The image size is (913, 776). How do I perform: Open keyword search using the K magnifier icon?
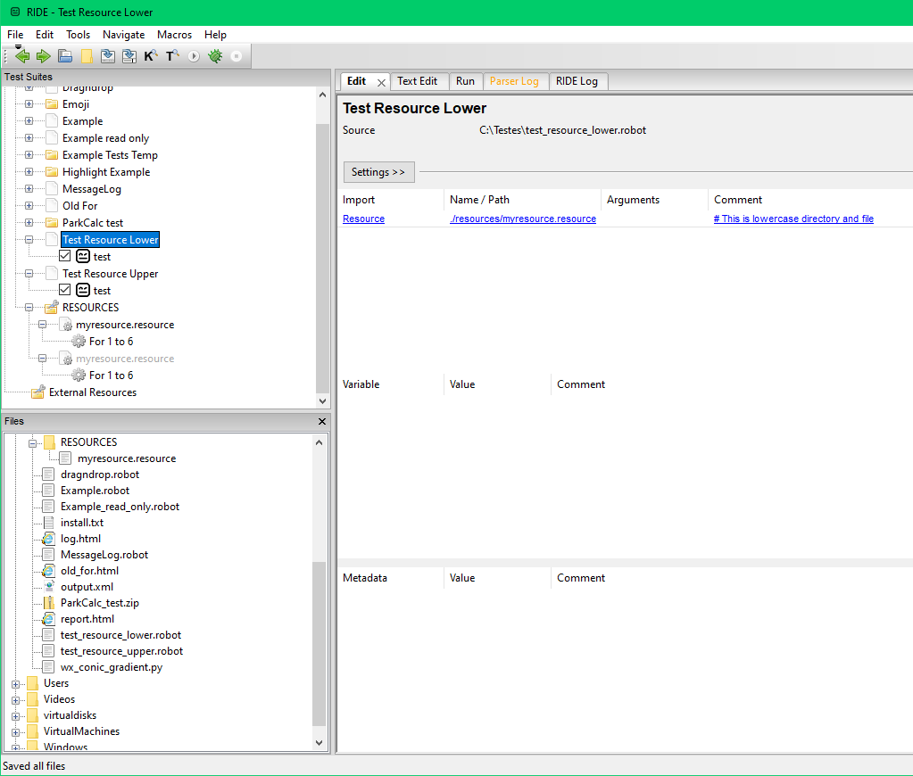tap(151, 55)
